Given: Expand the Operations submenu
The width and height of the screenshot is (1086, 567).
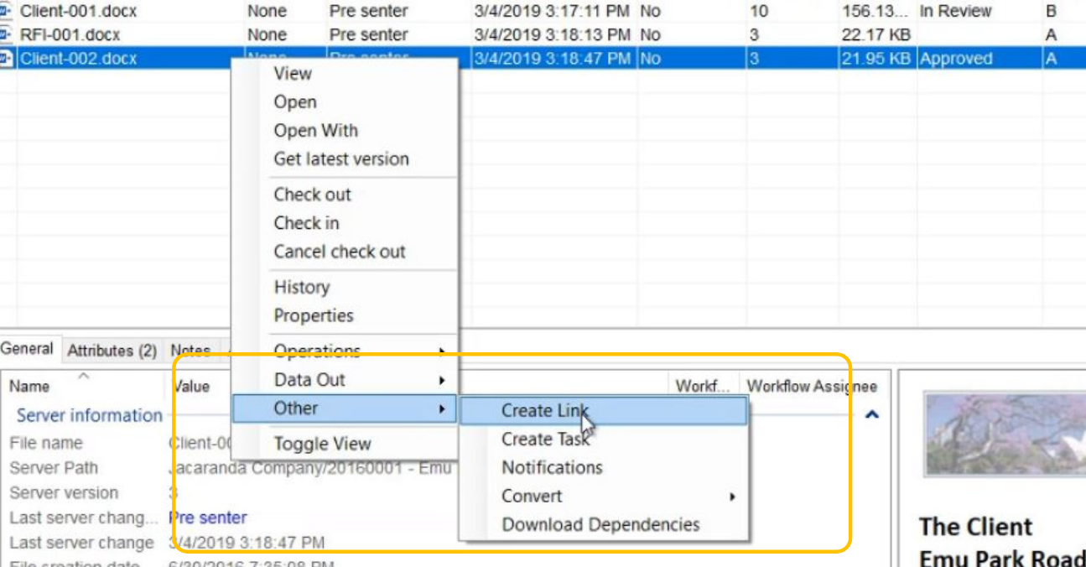Looking at the screenshot, I should point(441,351).
